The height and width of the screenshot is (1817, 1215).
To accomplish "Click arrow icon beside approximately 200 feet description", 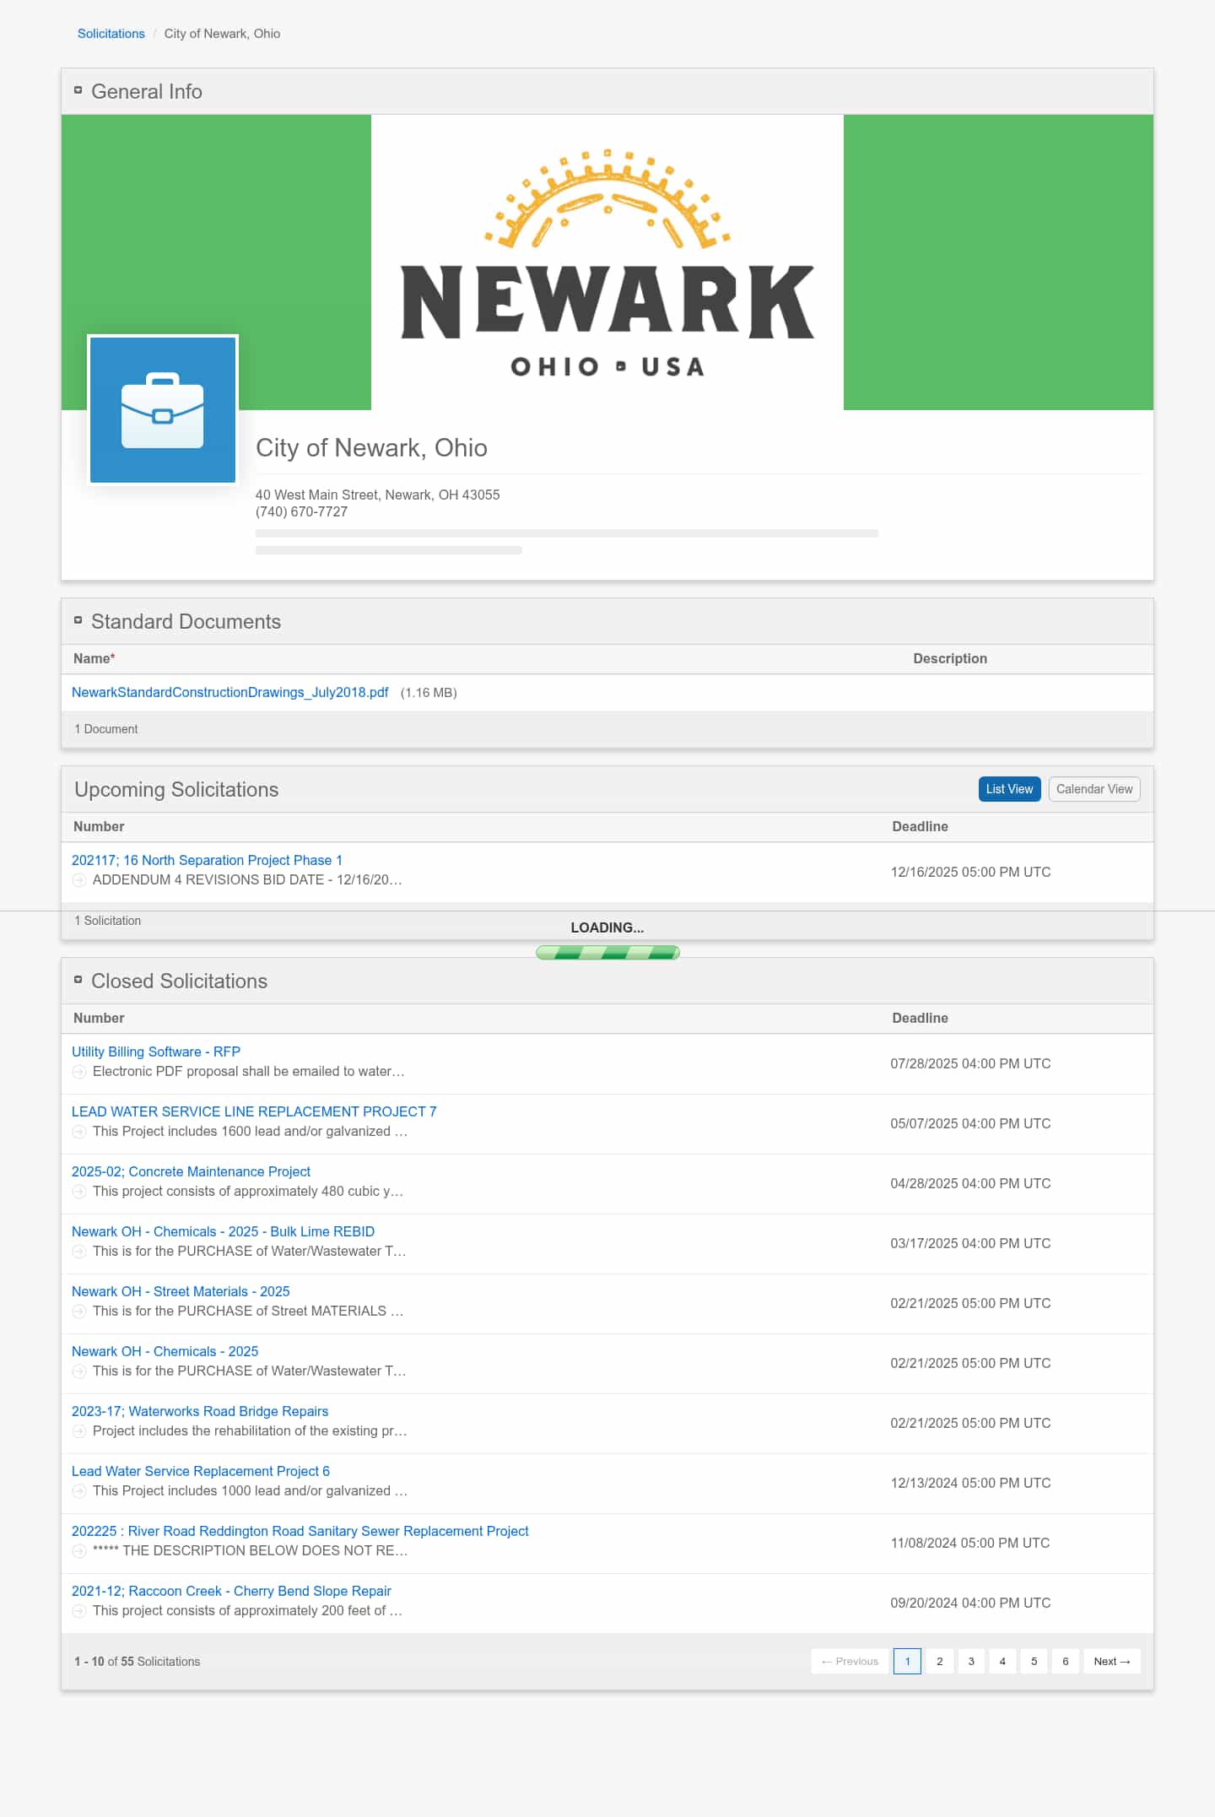I will coord(79,1611).
